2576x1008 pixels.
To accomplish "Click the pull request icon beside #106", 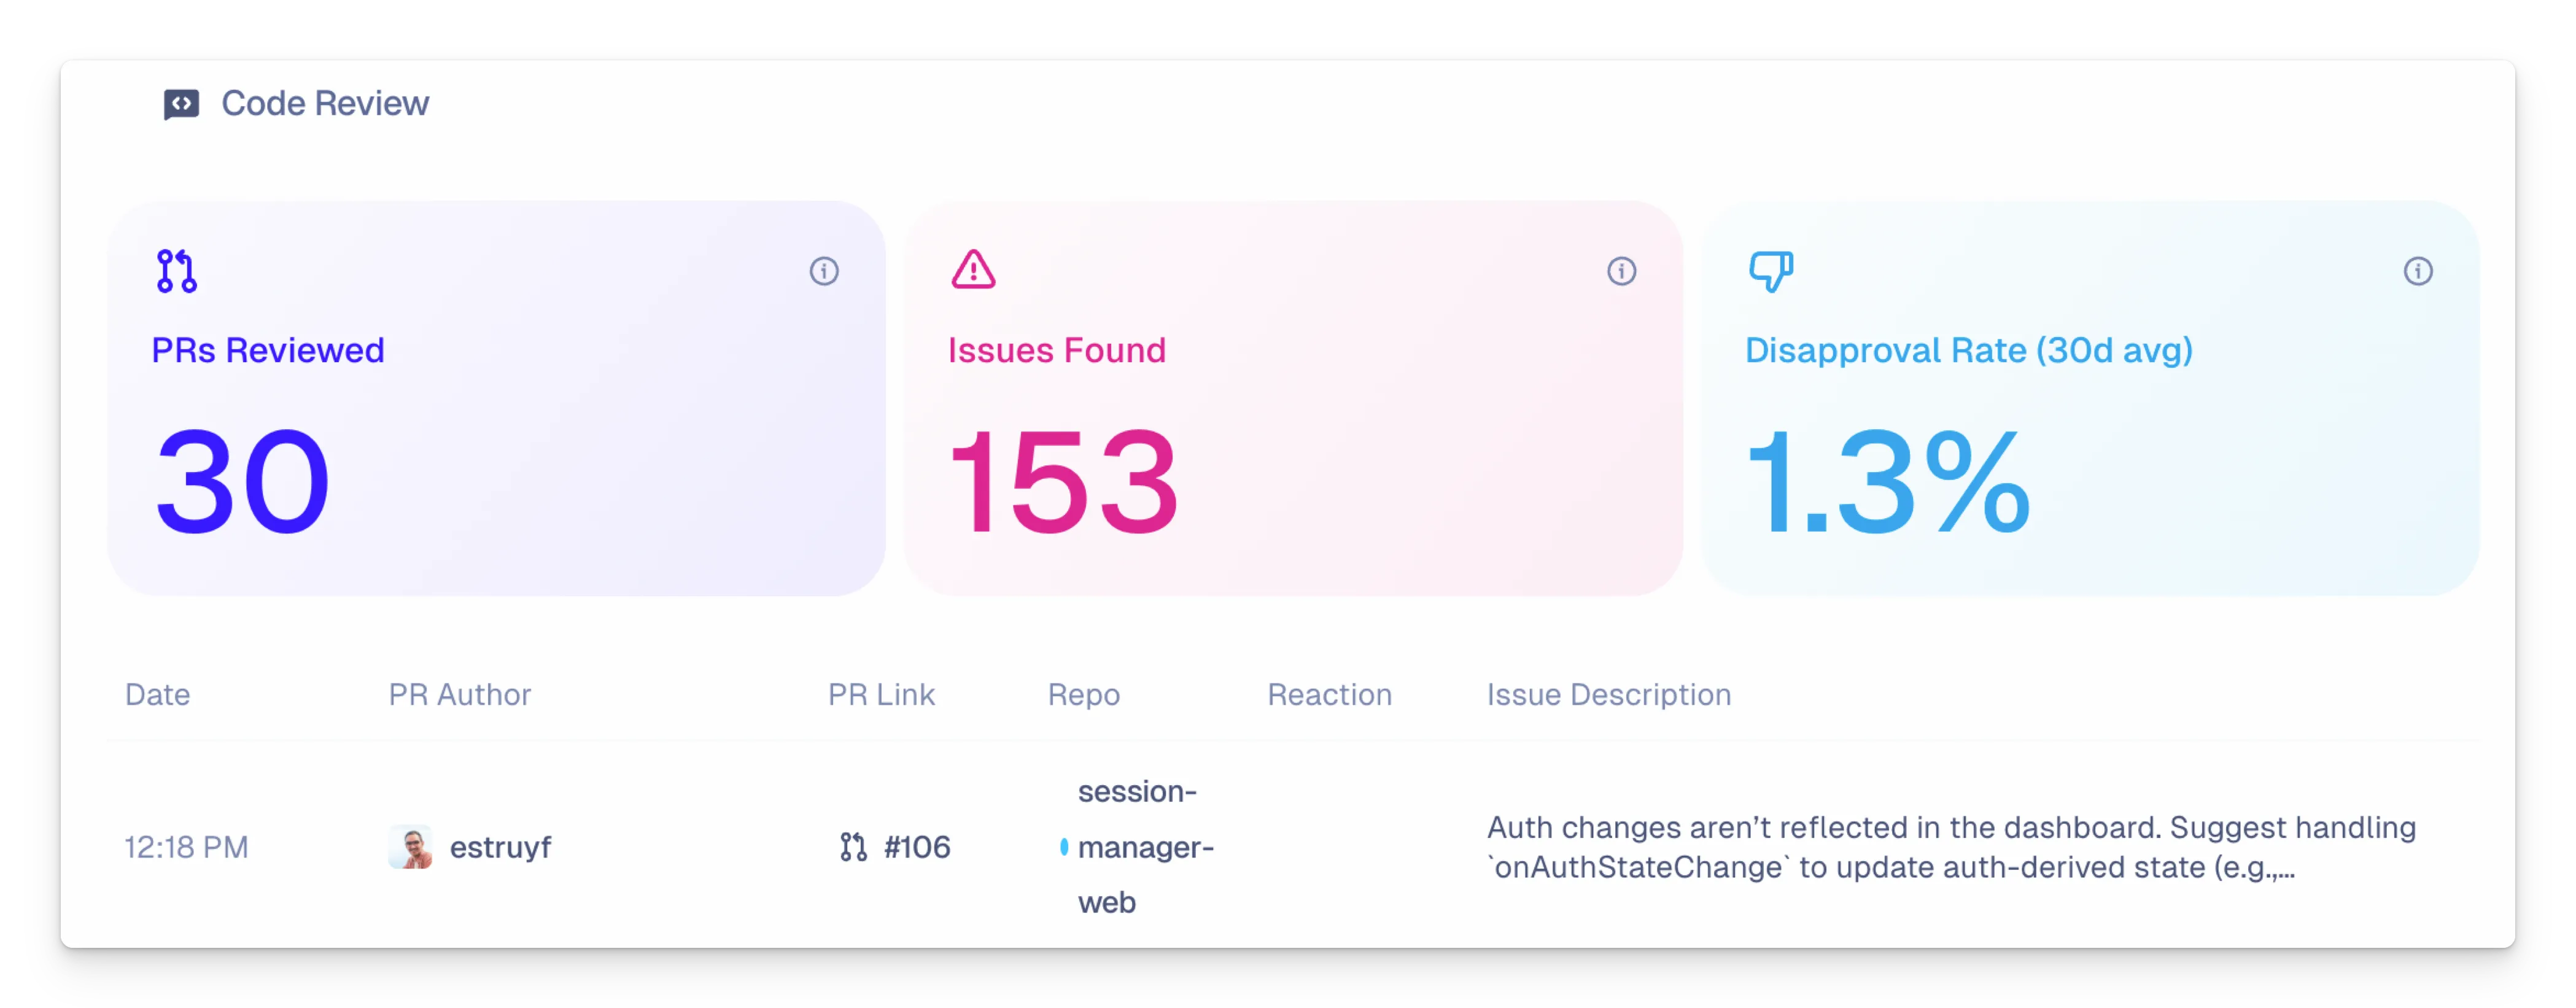I will 853,847.
